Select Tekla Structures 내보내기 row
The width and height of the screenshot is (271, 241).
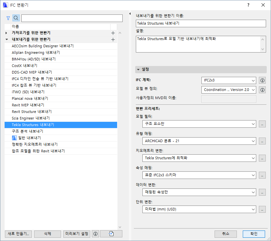click(x=61, y=125)
